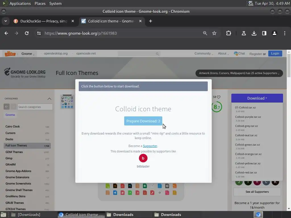Open the tab search chevron
The height and width of the screenshot is (218, 291).
[x=6, y=21]
